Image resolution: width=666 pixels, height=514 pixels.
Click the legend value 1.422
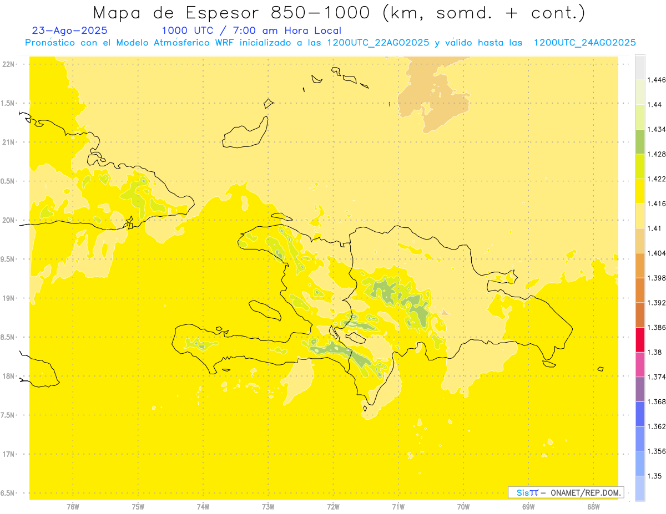point(657,179)
